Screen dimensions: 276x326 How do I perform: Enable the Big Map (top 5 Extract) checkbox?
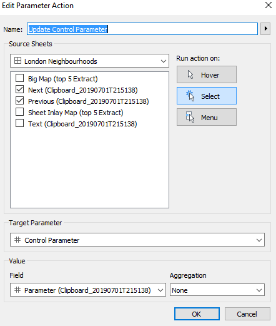[x=19, y=78]
